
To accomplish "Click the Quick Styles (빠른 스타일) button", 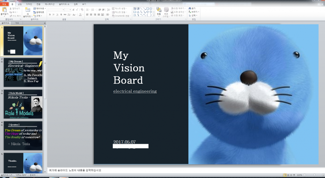I will tap(166, 12).
